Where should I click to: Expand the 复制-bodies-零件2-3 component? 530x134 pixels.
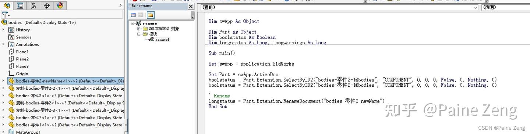coord(3,110)
